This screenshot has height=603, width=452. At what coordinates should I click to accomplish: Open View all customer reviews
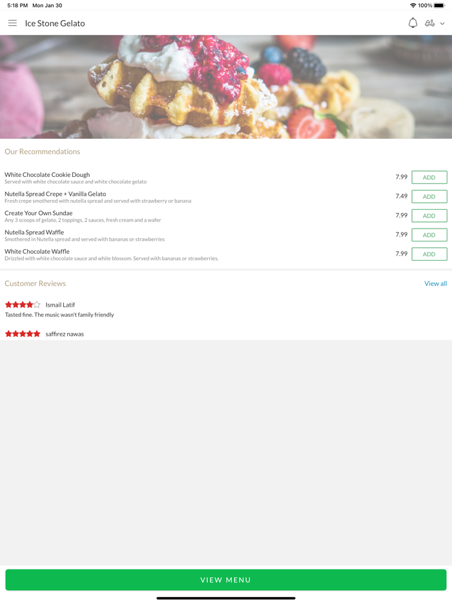[x=435, y=283]
